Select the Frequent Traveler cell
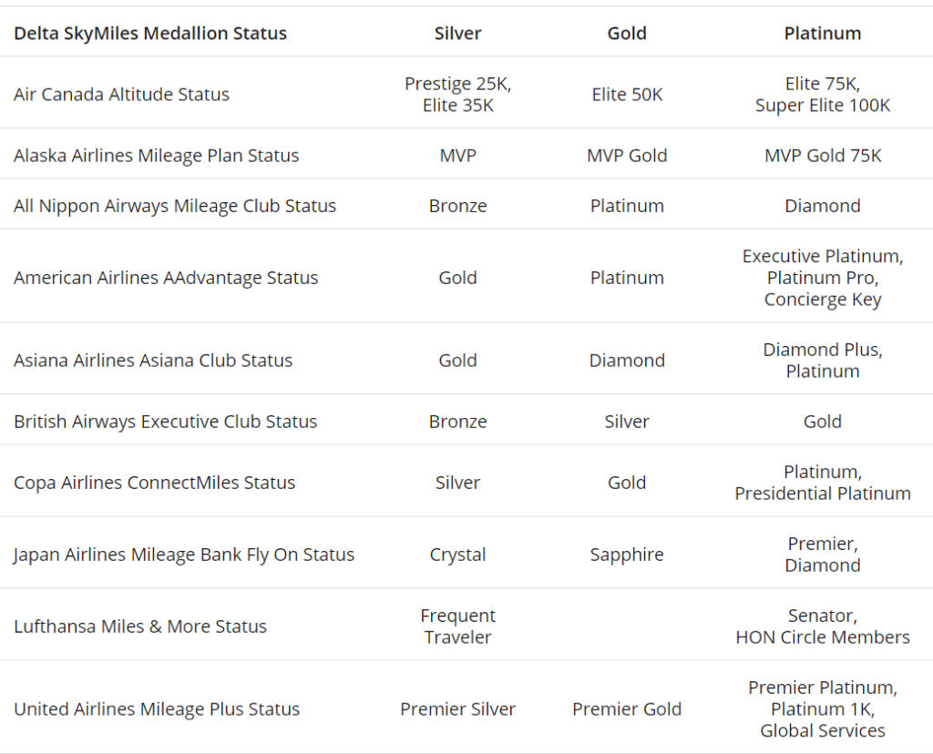 tap(457, 627)
